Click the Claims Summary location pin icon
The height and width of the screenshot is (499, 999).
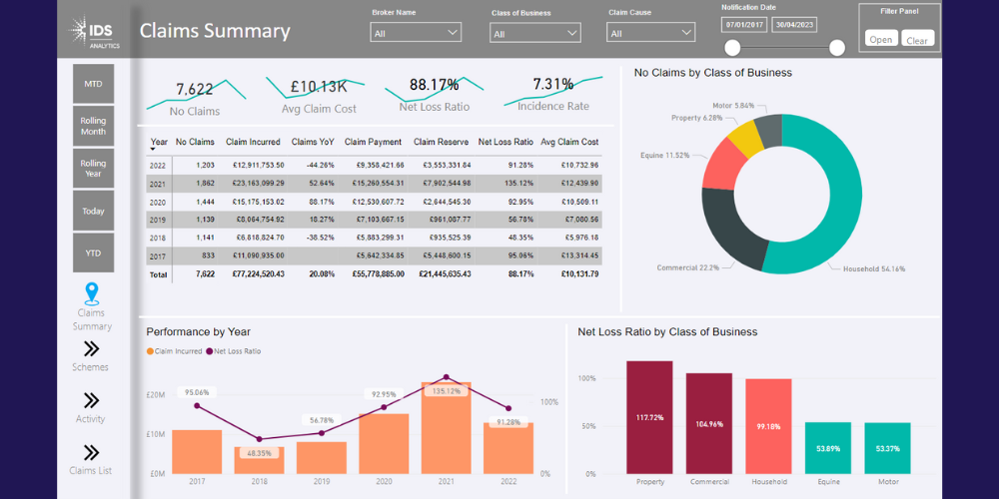pyautogui.click(x=92, y=292)
